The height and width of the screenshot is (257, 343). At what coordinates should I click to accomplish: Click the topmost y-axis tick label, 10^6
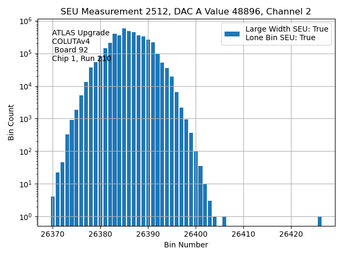tap(26, 21)
